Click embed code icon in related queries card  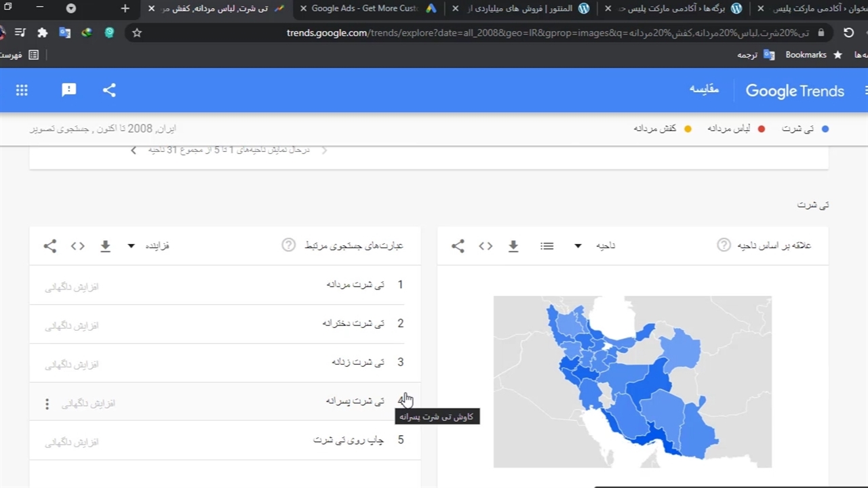(x=78, y=246)
